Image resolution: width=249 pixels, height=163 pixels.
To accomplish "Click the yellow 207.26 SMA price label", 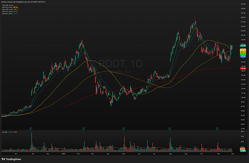I will [x=243, y=50].
